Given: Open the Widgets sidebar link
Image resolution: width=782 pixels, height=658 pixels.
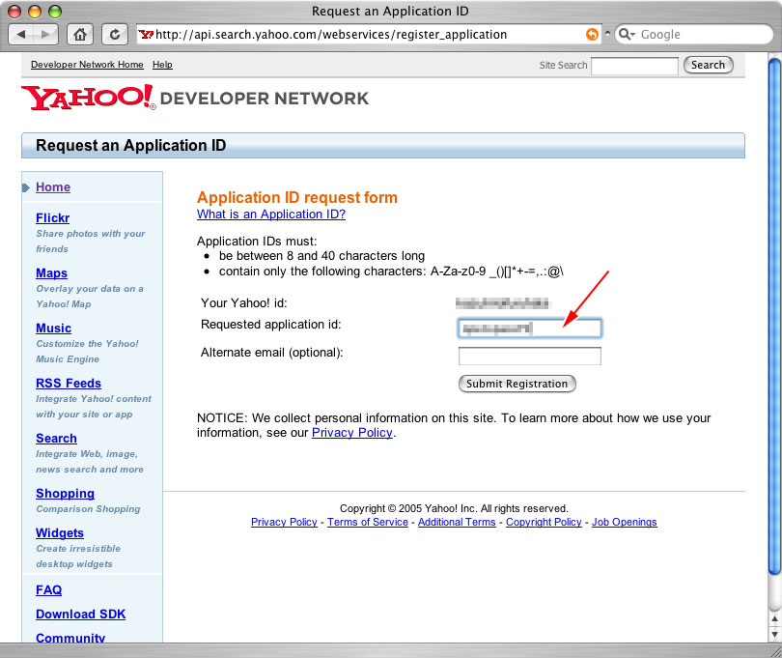Looking at the screenshot, I should click(60, 532).
